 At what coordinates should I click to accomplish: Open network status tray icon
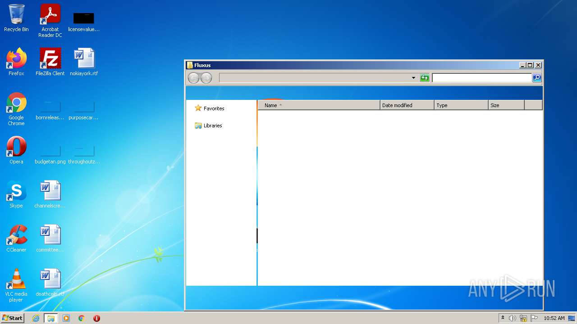point(523,318)
